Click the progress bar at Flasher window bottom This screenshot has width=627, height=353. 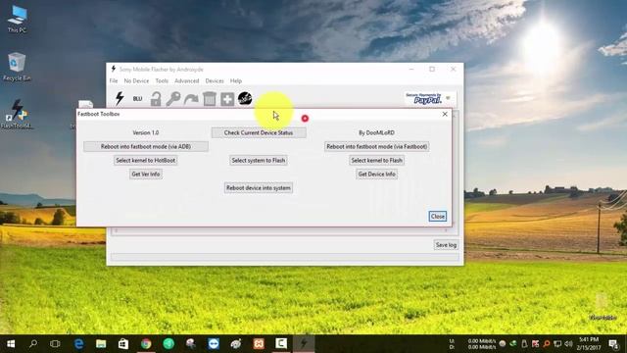(285, 257)
